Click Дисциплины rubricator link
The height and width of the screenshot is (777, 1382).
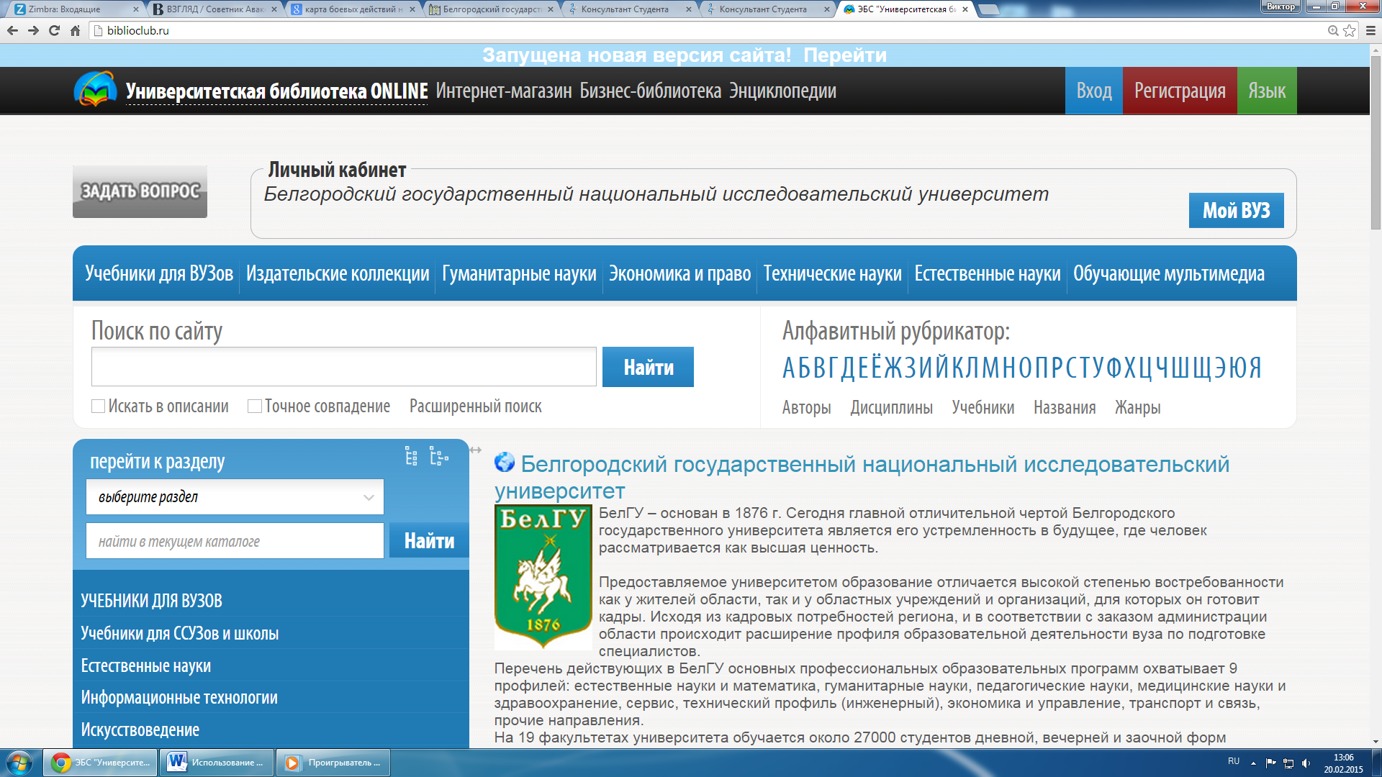click(x=891, y=408)
